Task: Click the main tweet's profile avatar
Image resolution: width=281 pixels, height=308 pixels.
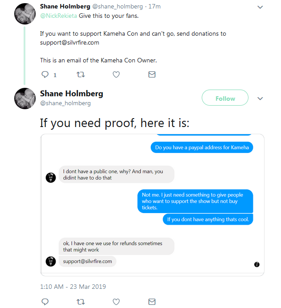Action: [x=25, y=99]
